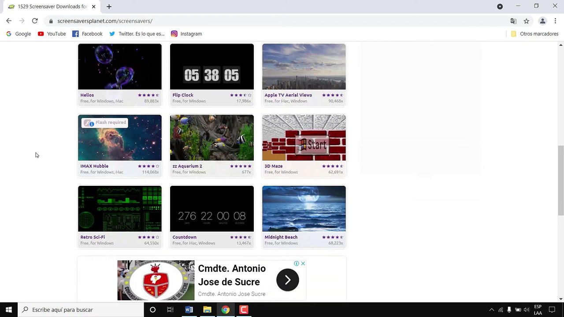Open the Retro Sci-Fi screensaver thumbnail
Screen dimensions: 564x317
pos(120,209)
